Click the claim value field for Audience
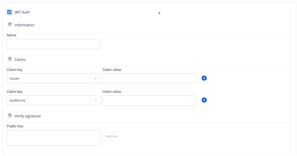The height and width of the screenshot is (156, 297). click(x=149, y=100)
